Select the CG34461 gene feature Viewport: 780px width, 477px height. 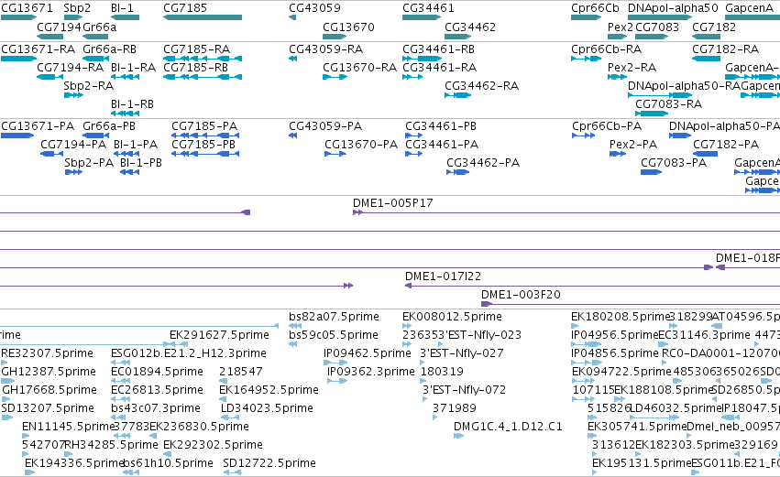pyautogui.click(x=422, y=17)
